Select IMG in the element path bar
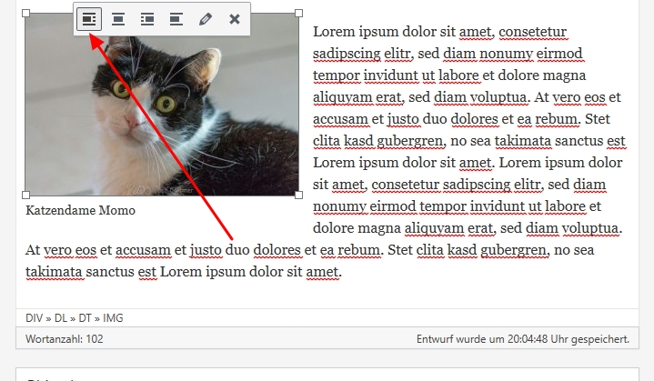Screen dimensions: 654x381 click(114, 316)
